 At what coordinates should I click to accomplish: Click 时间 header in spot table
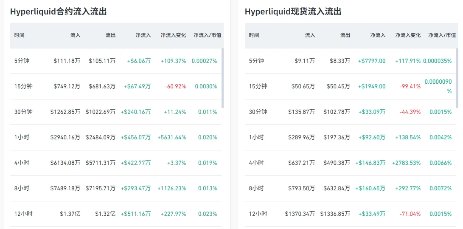tap(254, 35)
